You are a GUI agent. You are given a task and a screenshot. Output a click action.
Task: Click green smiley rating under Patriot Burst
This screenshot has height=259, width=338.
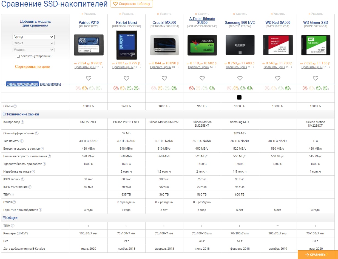point(136,88)
